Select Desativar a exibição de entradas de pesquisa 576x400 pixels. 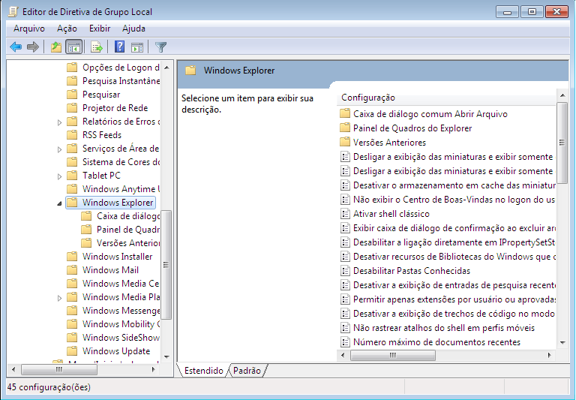click(448, 285)
